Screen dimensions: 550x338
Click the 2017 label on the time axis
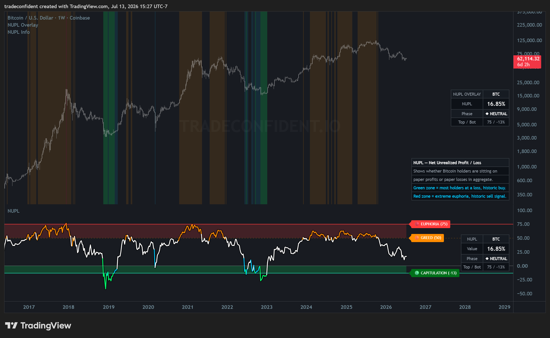pos(29,307)
